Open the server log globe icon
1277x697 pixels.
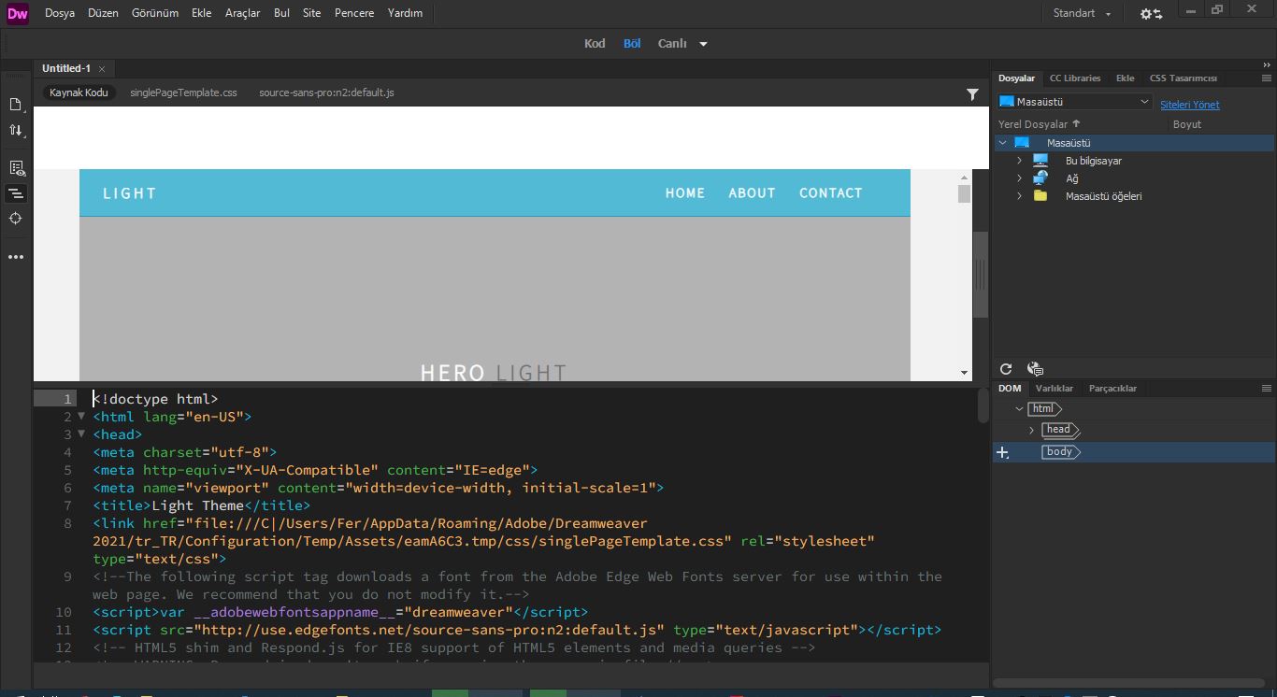click(1035, 369)
